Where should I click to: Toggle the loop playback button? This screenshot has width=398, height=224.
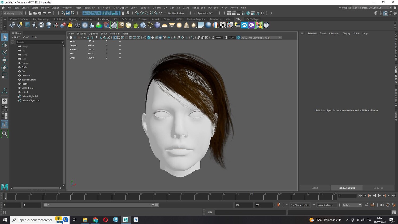[x=366, y=205]
